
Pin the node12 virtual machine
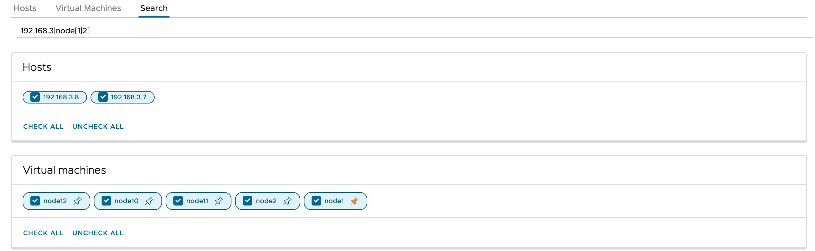[x=77, y=201]
